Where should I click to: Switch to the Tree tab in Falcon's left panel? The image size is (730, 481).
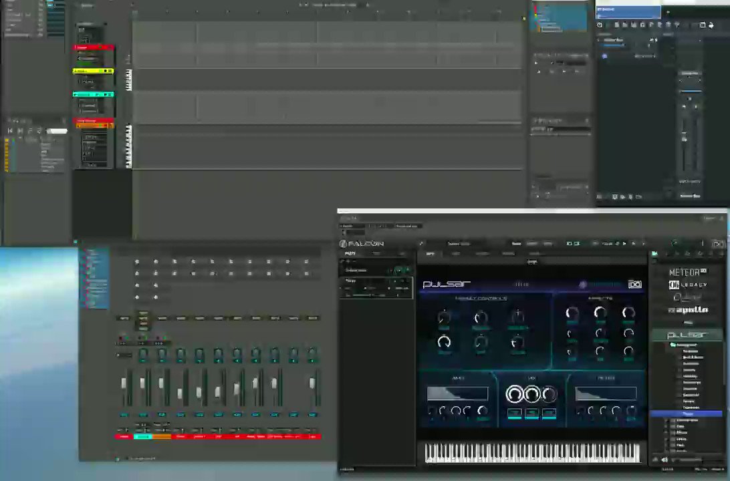tap(376, 253)
